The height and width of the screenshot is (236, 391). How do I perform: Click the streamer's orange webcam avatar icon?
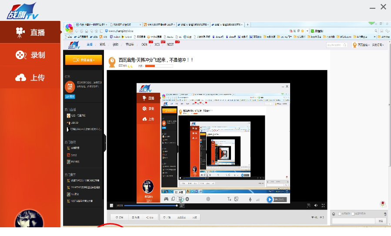click(x=112, y=62)
